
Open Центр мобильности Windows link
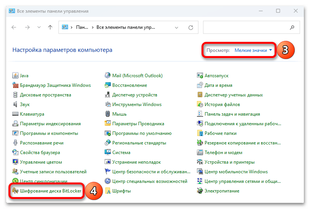click(236, 172)
